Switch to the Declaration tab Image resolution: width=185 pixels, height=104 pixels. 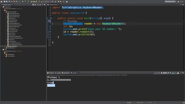[66, 73]
